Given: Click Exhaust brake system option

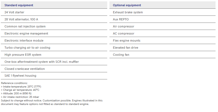Looking at the screenshot, I should click(162, 12).
